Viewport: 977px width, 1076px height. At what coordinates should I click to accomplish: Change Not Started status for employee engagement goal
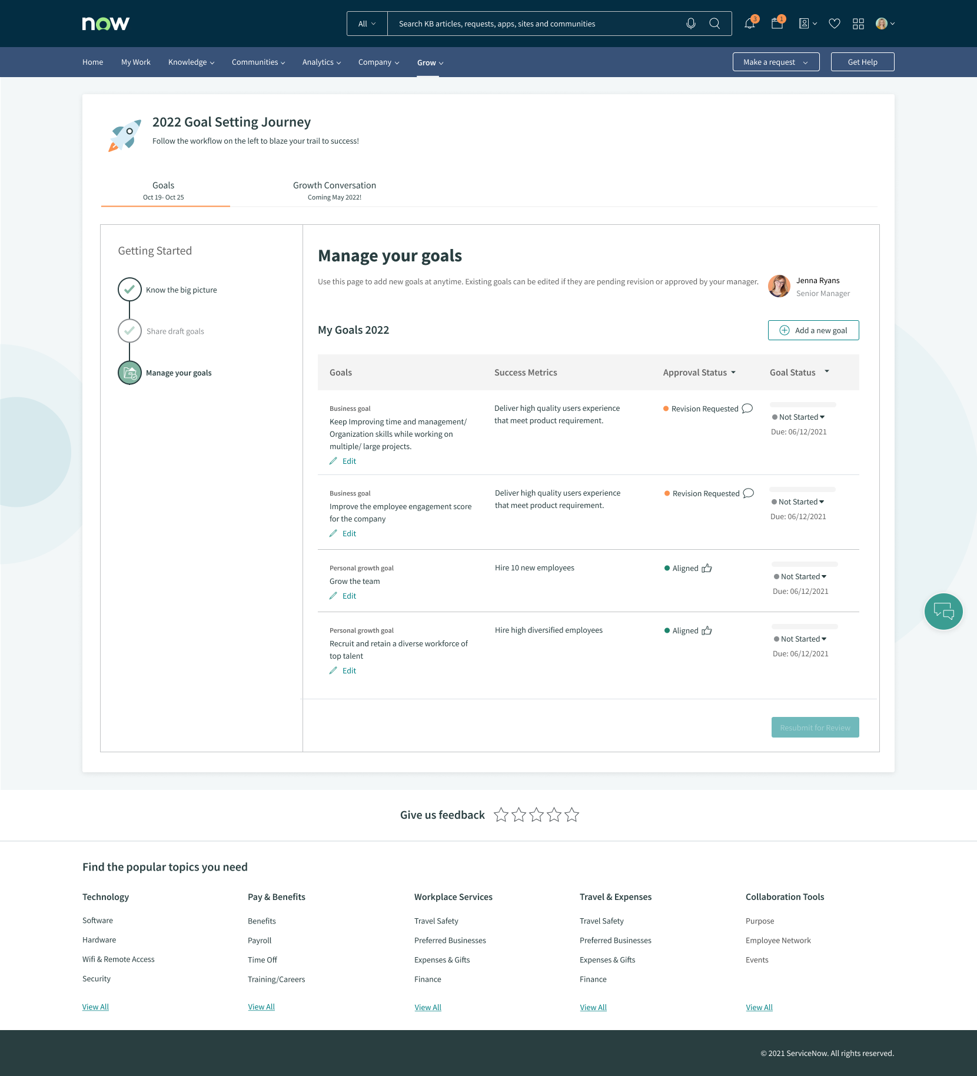click(x=798, y=502)
